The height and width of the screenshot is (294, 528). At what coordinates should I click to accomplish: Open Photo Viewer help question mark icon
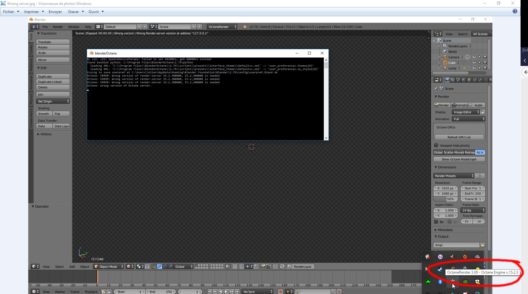[x=515, y=11]
